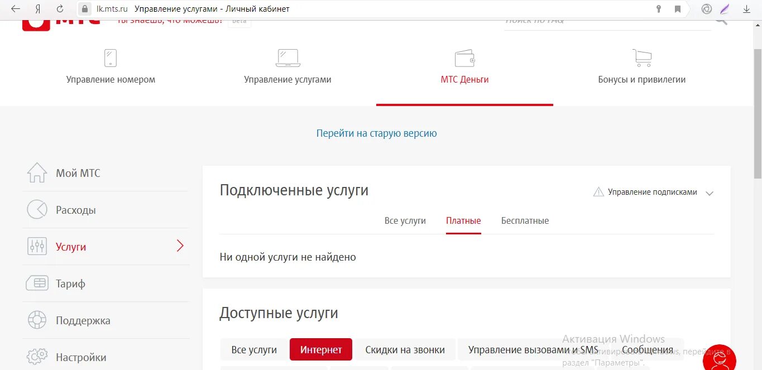Switch to Все услуги tab in Подключенные
Screen dimensions: 762x370
pos(405,221)
